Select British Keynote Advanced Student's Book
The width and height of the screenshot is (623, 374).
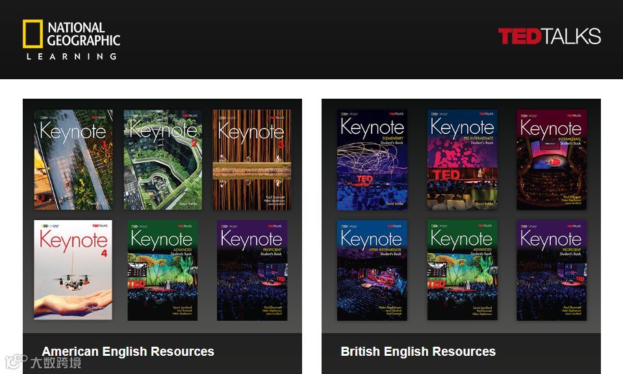pos(462,270)
